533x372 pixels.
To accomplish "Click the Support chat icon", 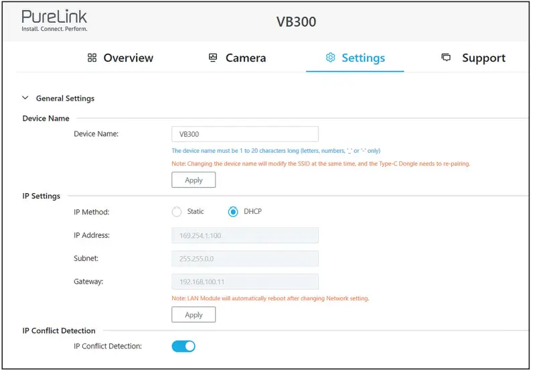I will [446, 58].
